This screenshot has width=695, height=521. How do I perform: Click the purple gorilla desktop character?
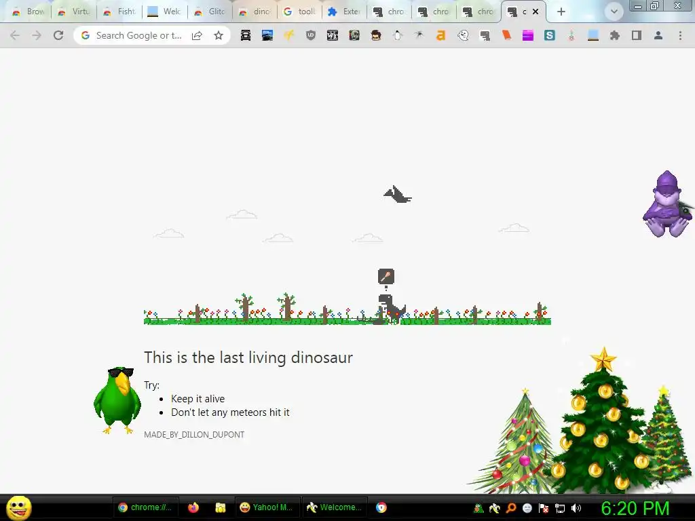point(667,204)
